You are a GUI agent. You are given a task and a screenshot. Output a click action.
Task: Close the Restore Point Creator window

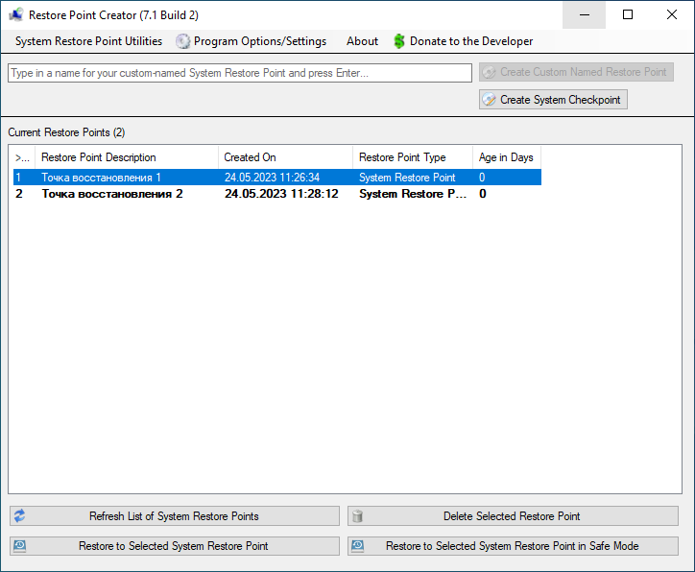pyautogui.click(x=672, y=14)
